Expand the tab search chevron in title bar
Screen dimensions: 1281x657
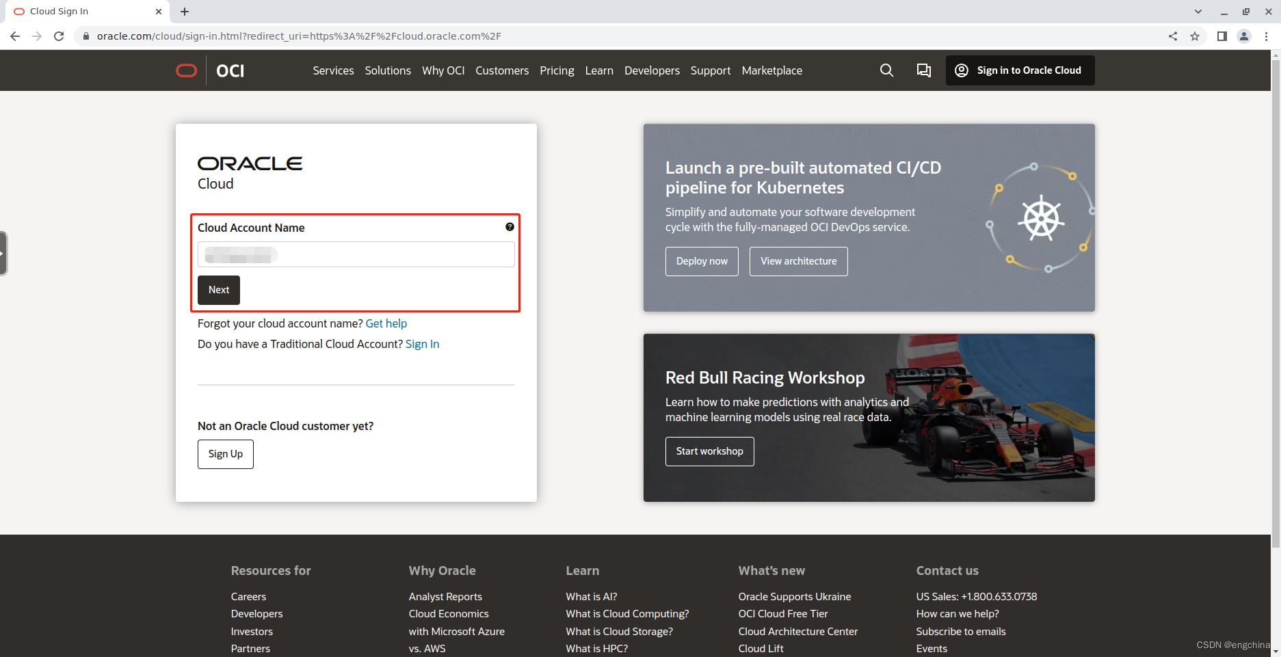click(1198, 12)
